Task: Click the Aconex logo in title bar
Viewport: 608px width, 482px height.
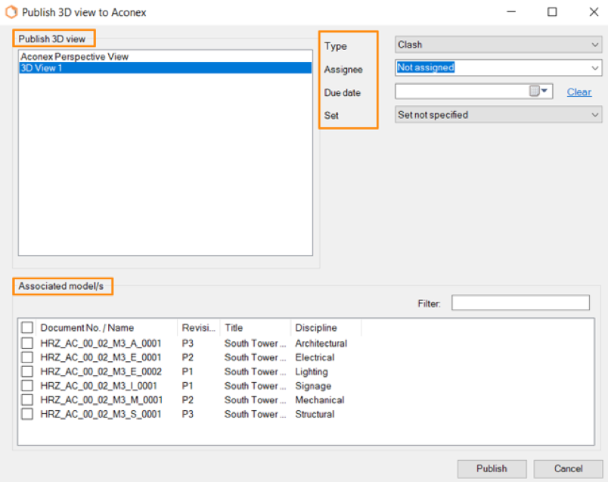Action: (11, 12)
